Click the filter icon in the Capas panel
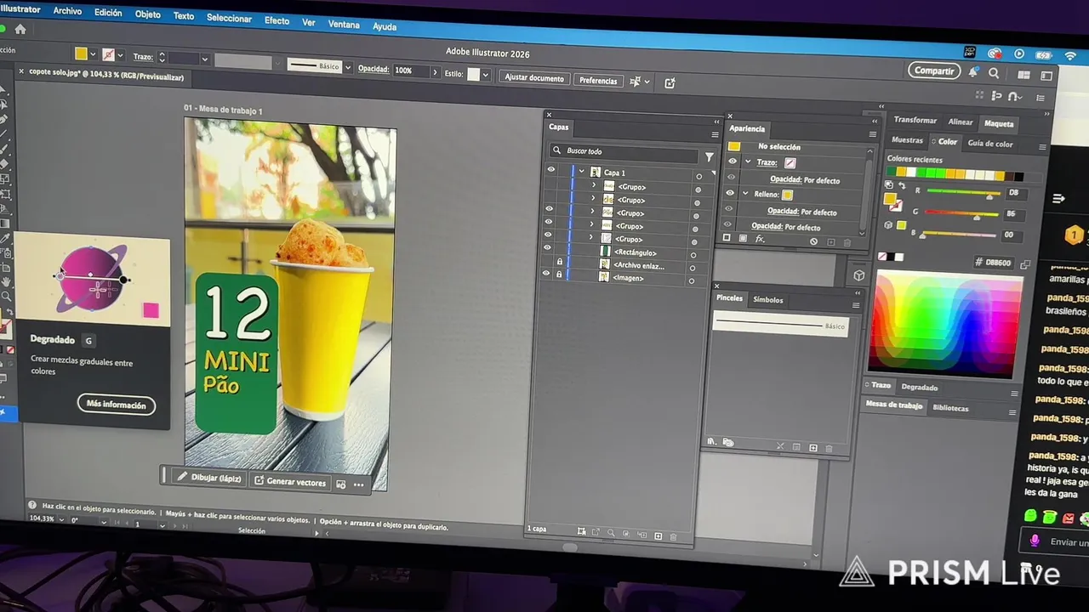 (x=709, y=156)
